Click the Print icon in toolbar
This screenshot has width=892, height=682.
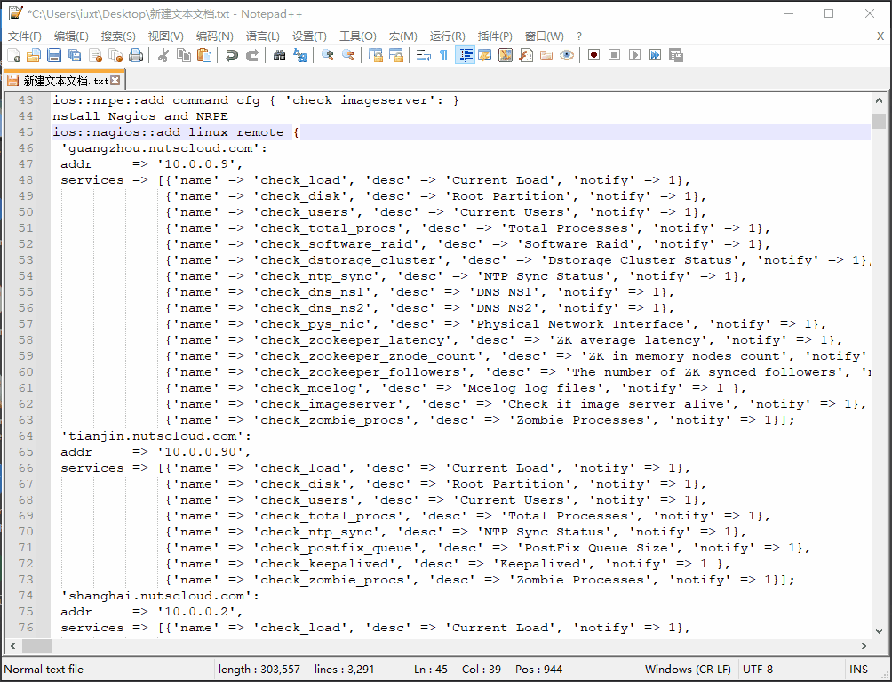(136, 55)
